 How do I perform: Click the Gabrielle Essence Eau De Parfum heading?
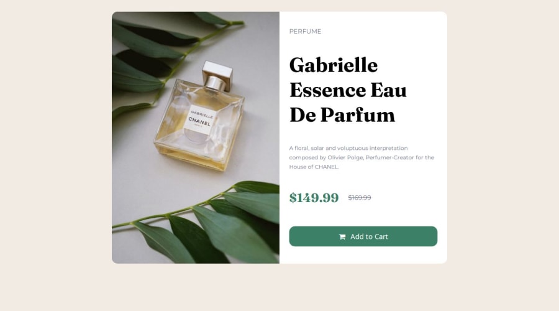[348, 90]
